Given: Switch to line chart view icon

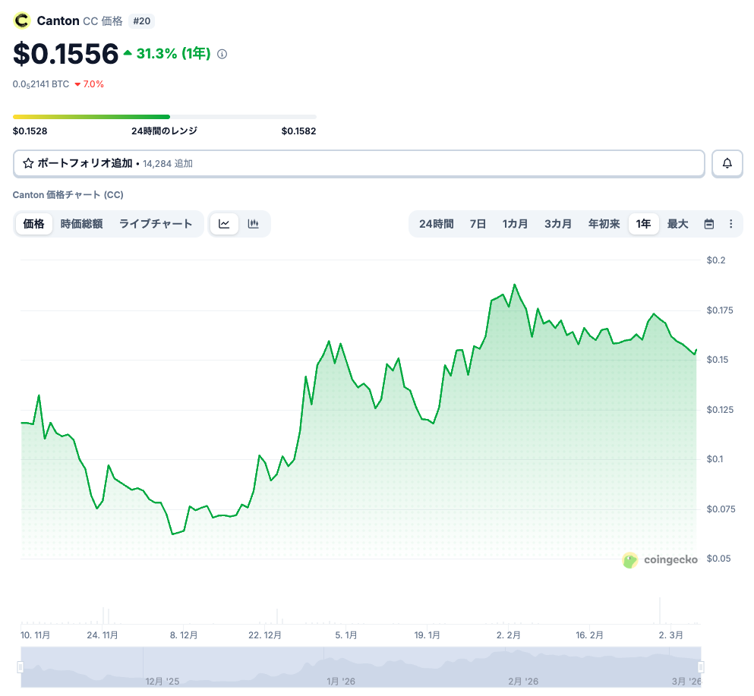Looking at the screenshot, I should (224, 224).
